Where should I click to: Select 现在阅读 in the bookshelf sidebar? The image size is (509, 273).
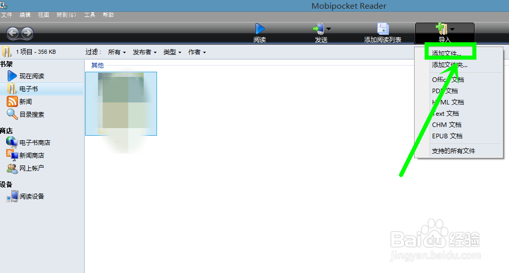point(32,76)
